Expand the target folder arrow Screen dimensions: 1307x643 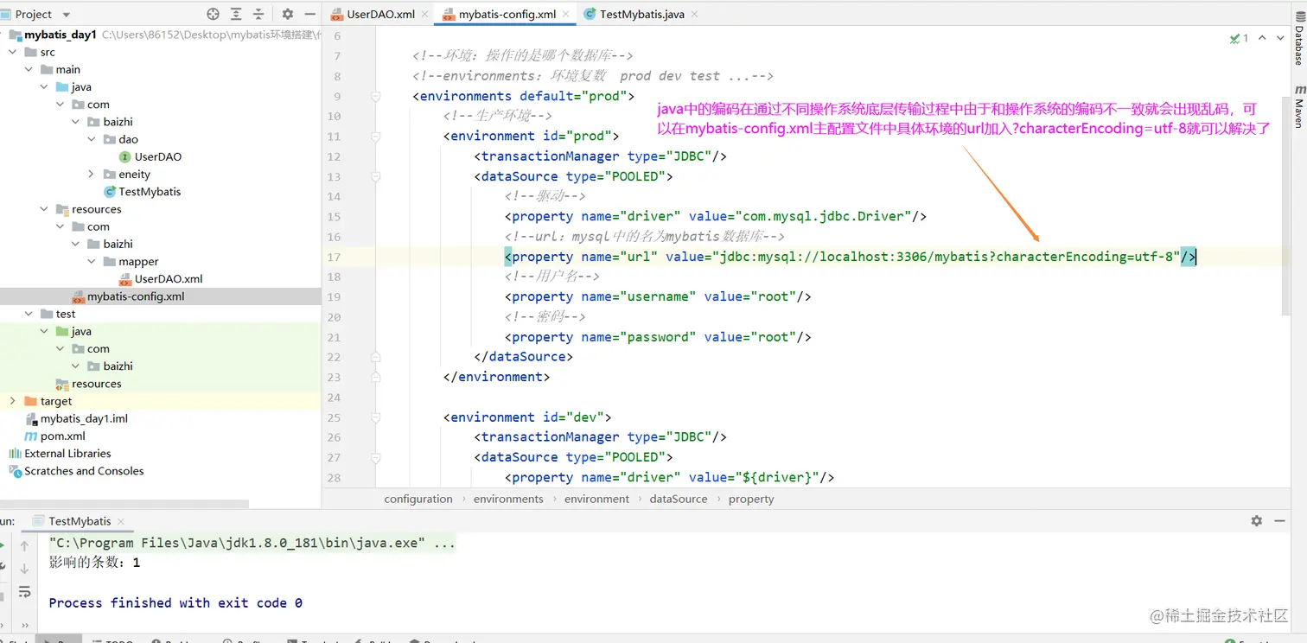pyautogui.click(x=12, y=401)
